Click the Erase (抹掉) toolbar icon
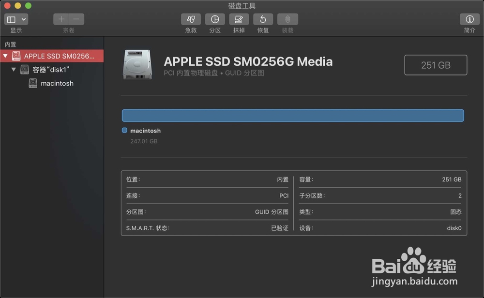484x298 pixels. tap(239, 19)
